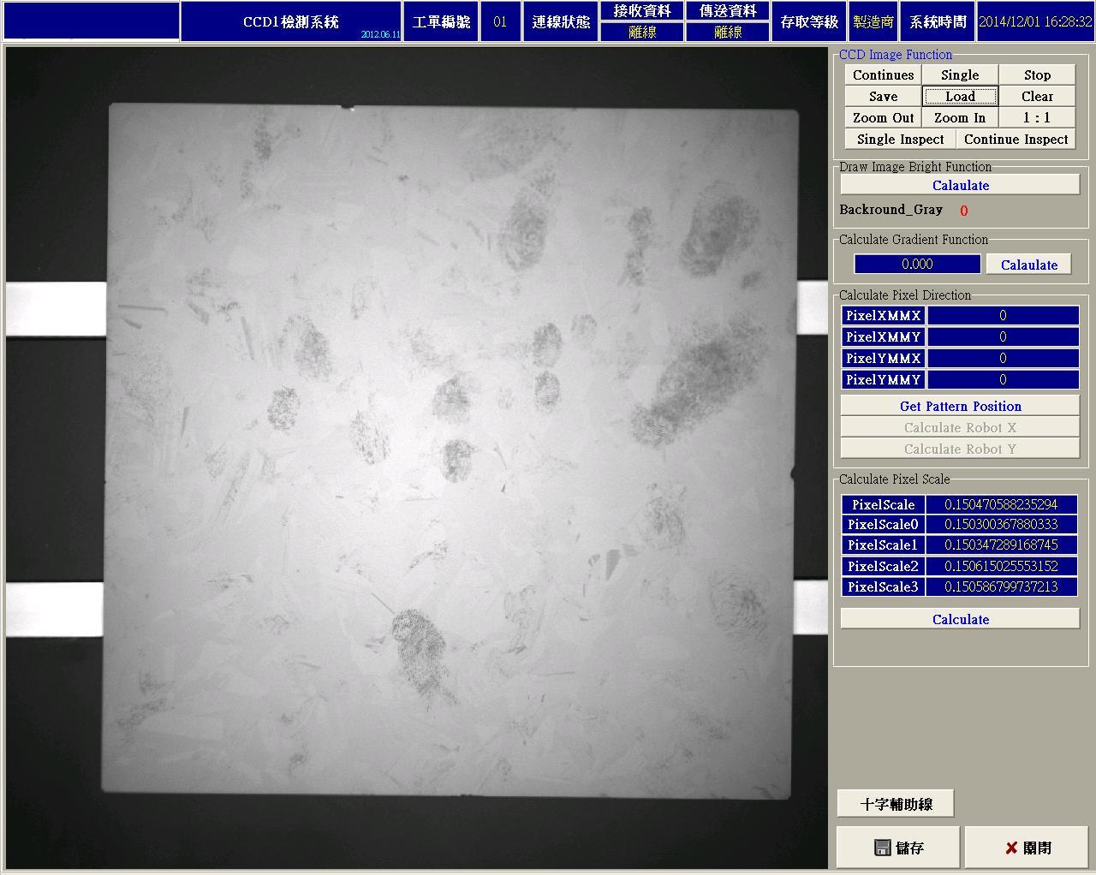The width and height of the screenshot is (1096, 875).
Task: Save the current CCD image
Action: (x=883, y=97)
